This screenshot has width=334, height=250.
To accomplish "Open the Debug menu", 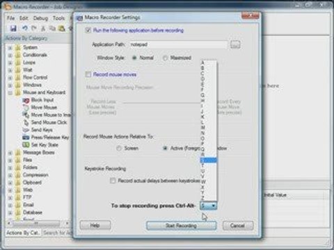I will (40, 18).
